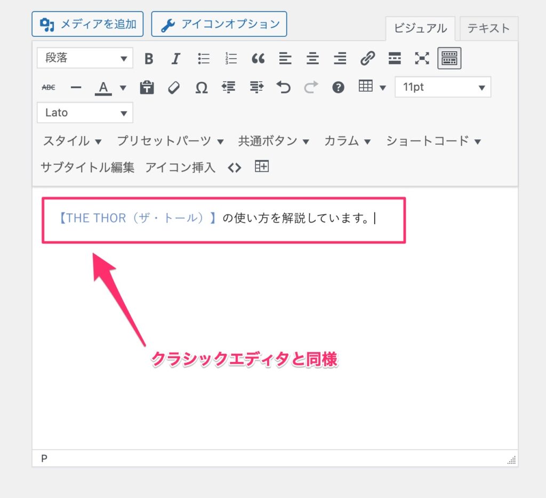The width and height of the screenshot is (546, 498).
Task: Align text left
Action: tap(285, 58)
